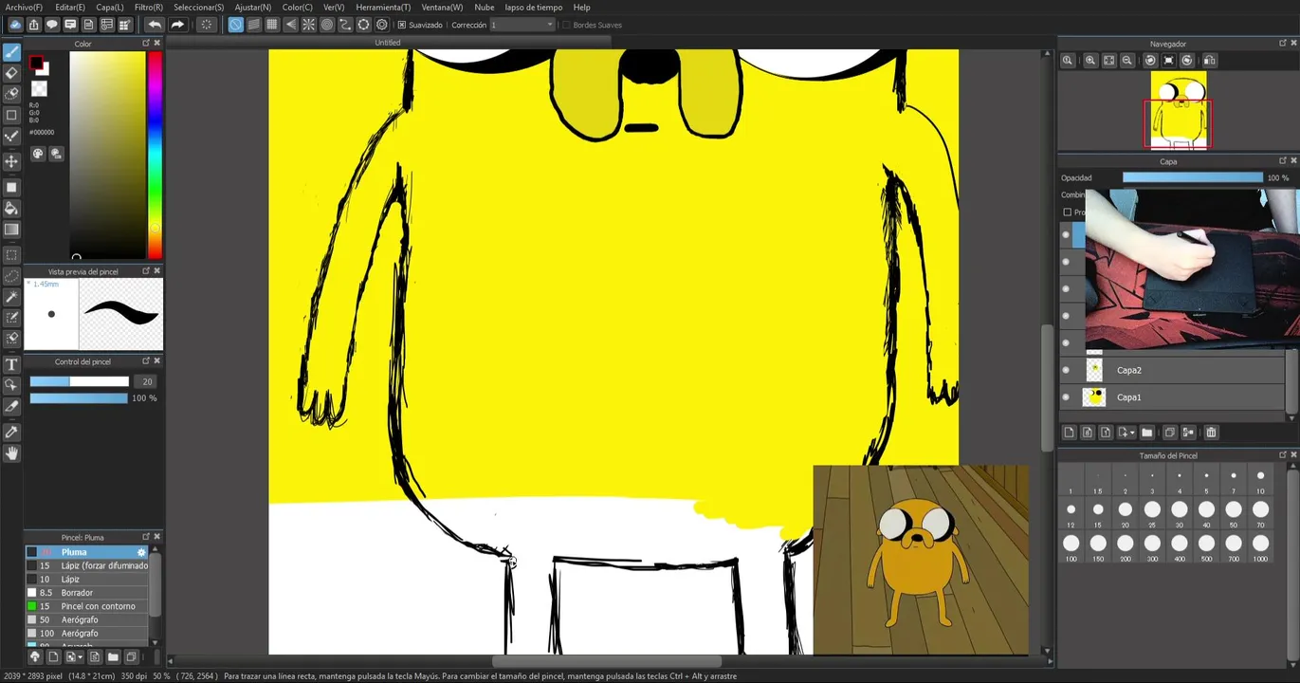Viewport: 1300px width, 683px height.
Task: Hide the Capa2 layer
Action: point(1066,370)
